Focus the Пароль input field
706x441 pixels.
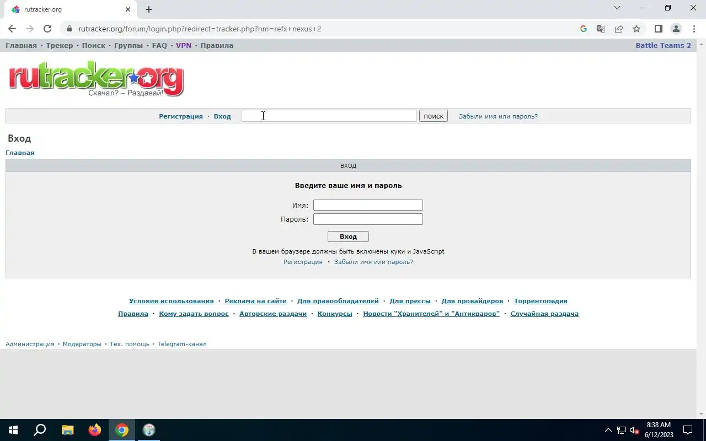(368, 219)
